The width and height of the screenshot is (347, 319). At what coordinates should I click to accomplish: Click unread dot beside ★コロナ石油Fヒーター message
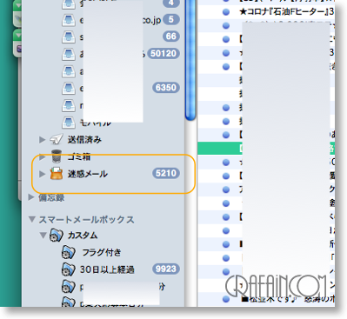226,12
